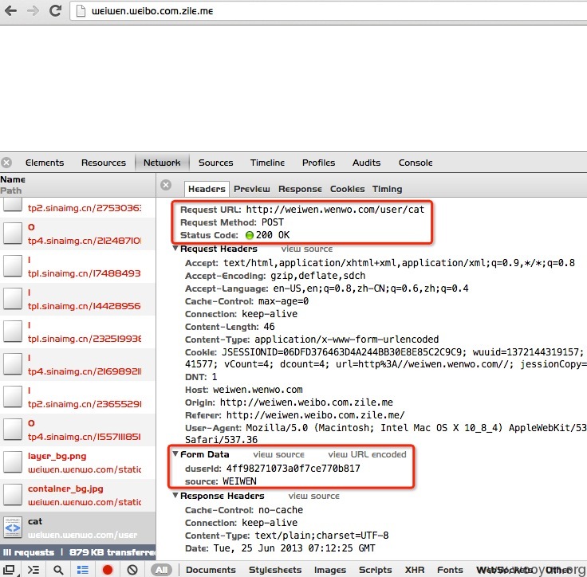Click the Request URL value text
This screenshot has width=587, height=577.
(x=335, y=210)
